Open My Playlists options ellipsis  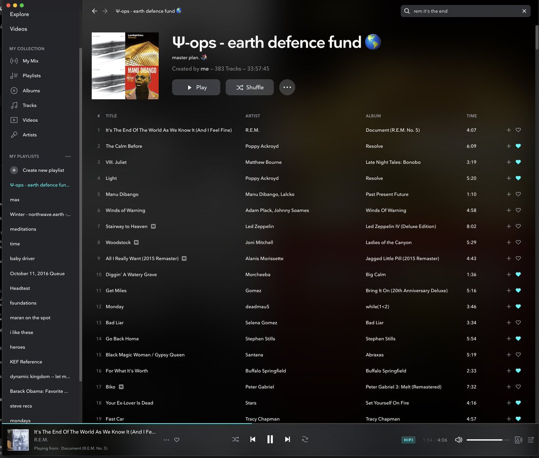click(x=68, y=157)
